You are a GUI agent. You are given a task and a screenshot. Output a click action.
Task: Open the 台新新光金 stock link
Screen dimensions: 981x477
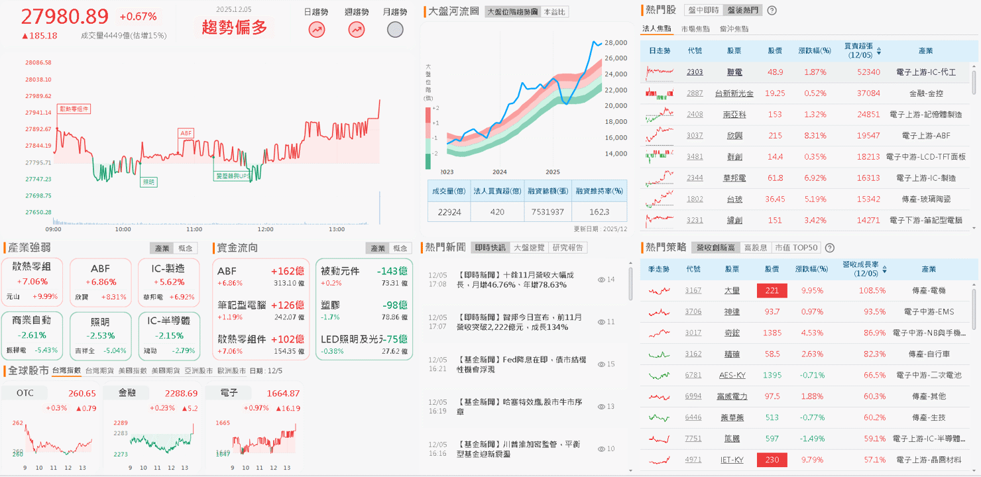pos(734,93)
